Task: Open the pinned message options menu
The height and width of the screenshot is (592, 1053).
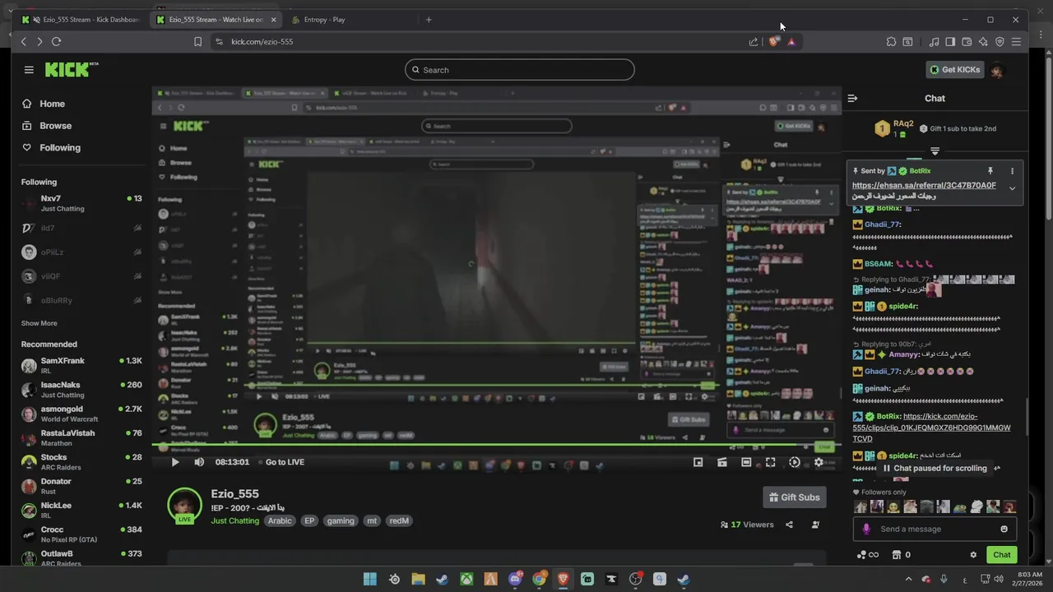Action: (1012, 171)
